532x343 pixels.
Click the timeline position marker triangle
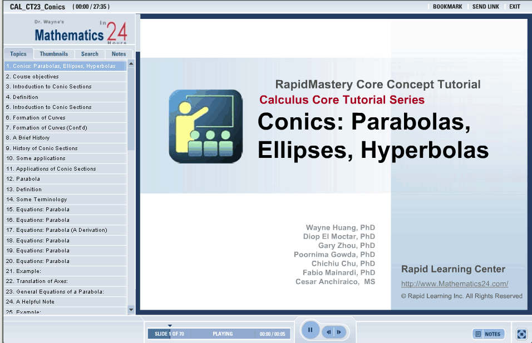[170, 326]
